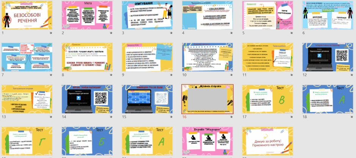Click the star icon next to selected slide 16

231,117
